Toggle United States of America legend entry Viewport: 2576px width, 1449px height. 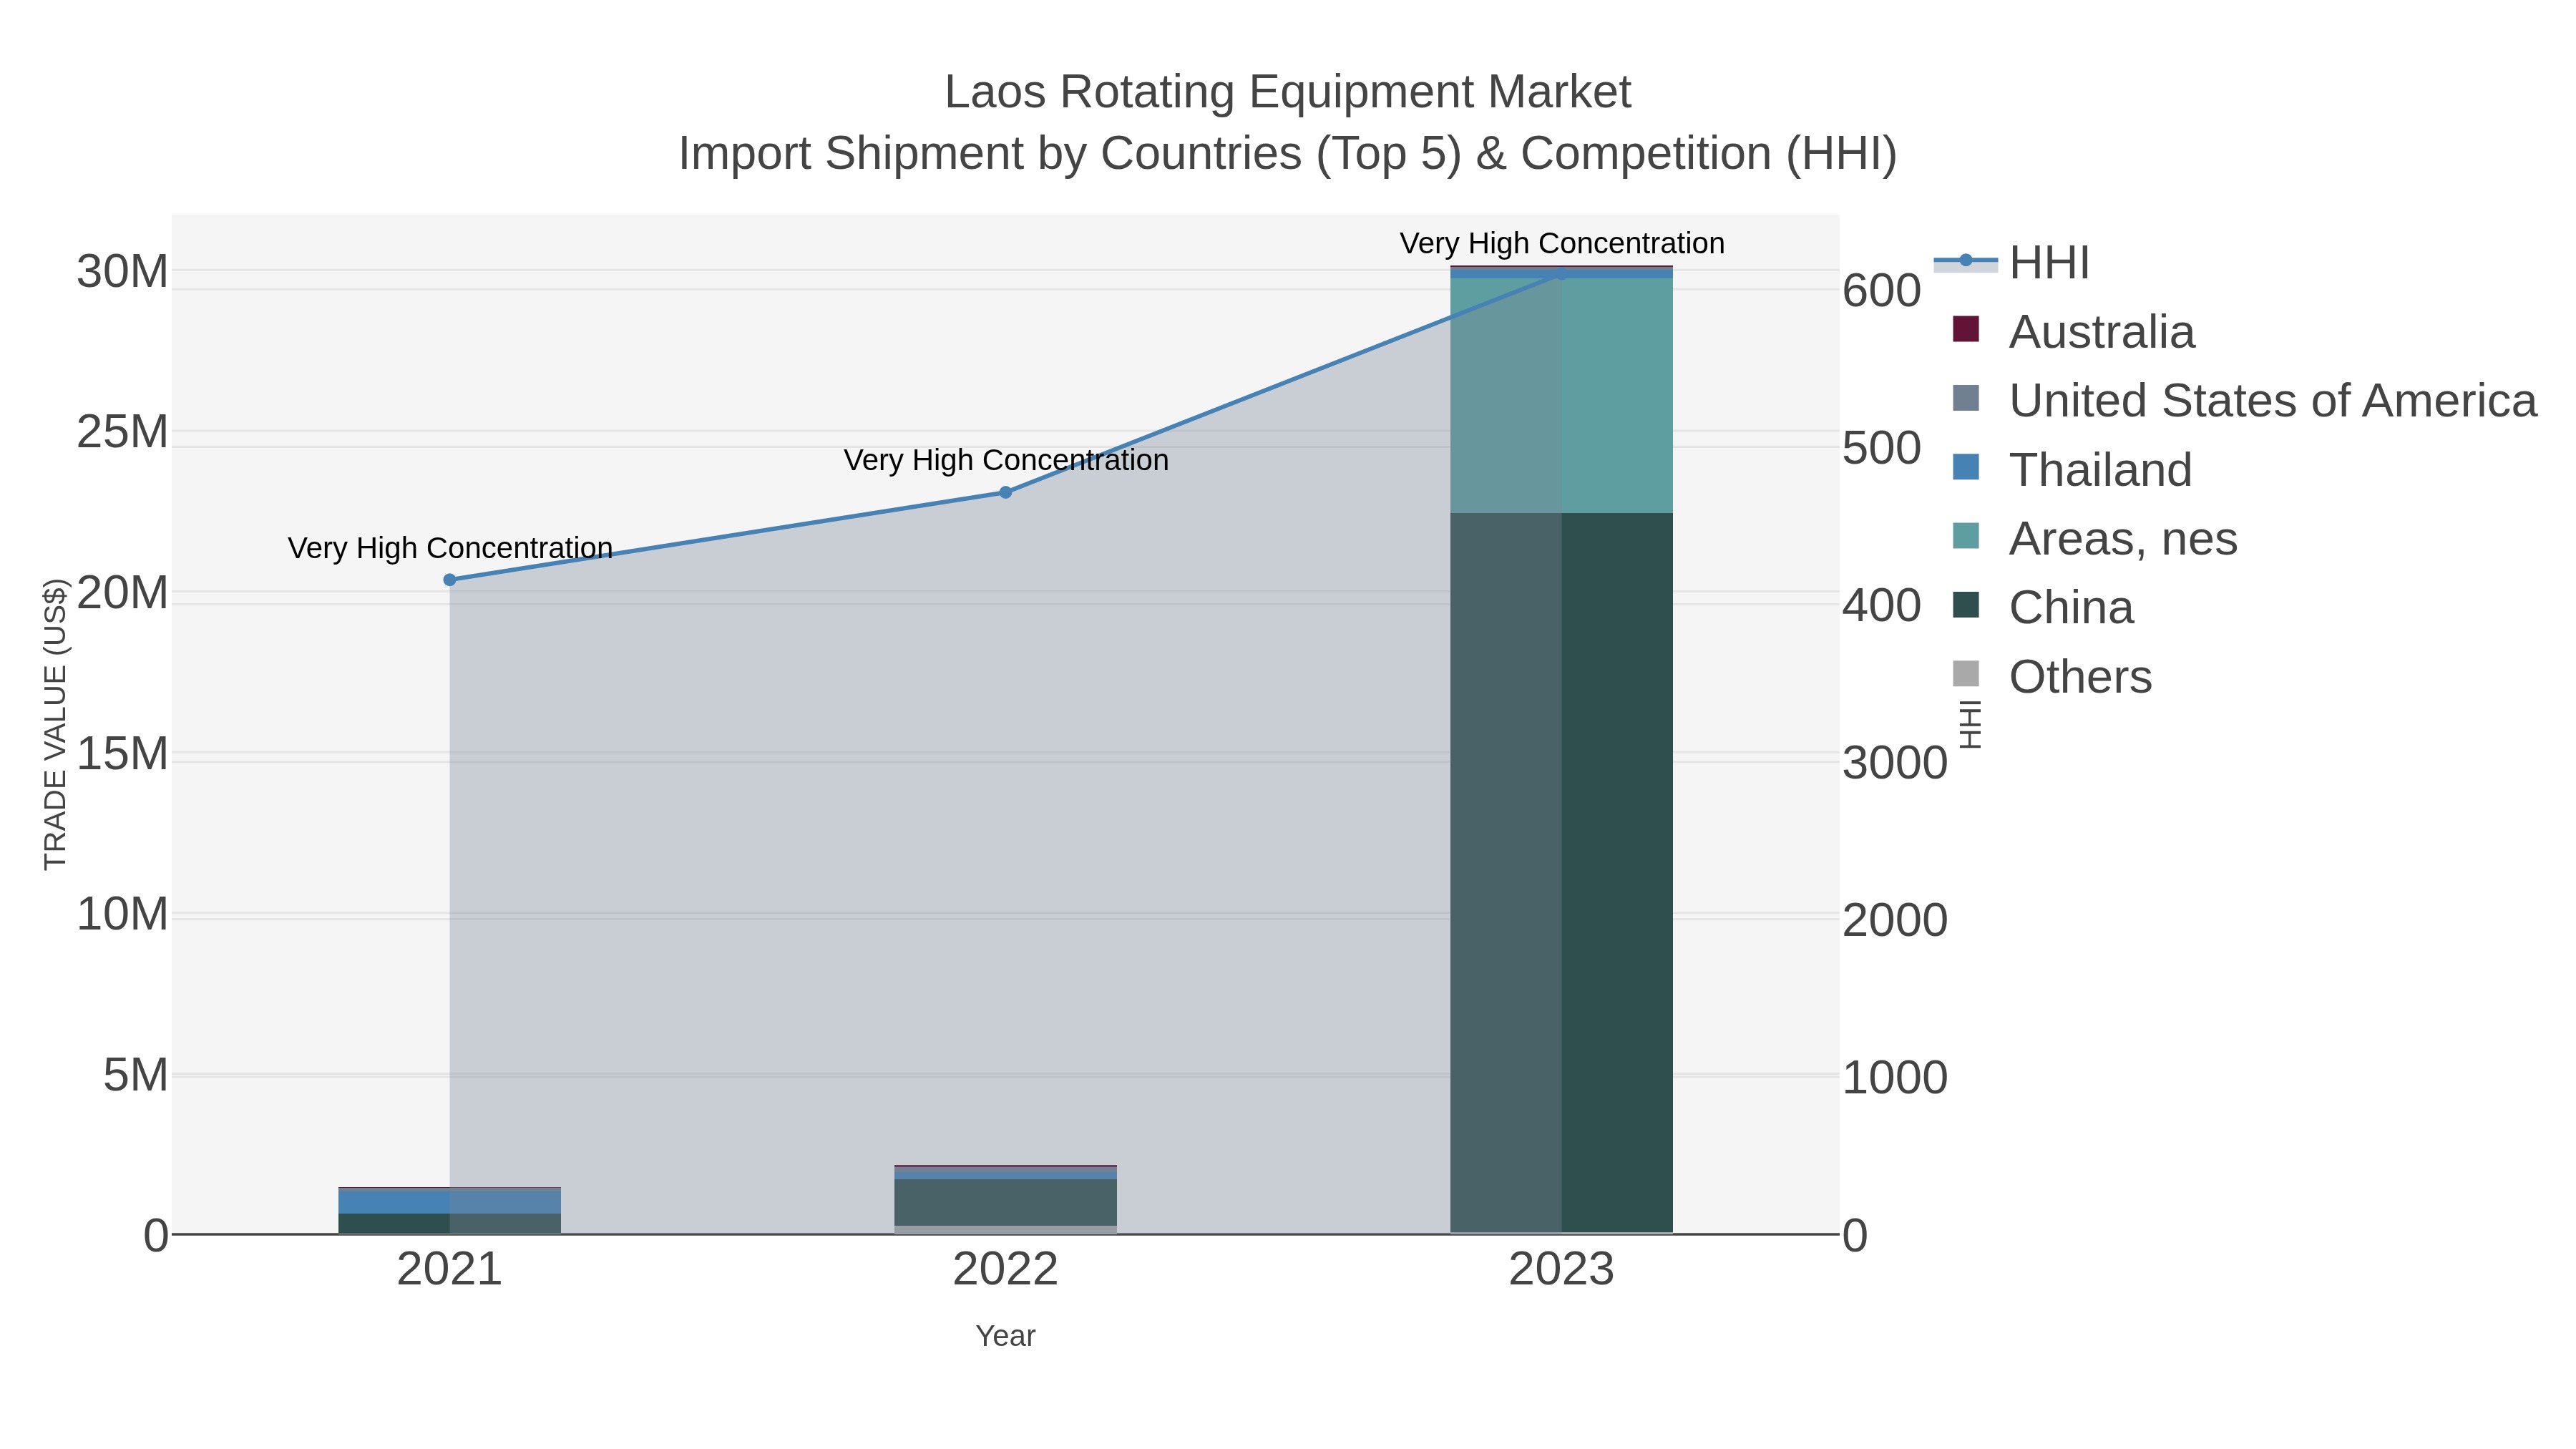coord(2243,400)
